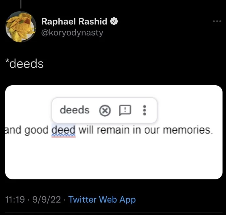Open the Twitter Web App source link
Viewport: 226px width, 215px height.
(x=102, y=199)
